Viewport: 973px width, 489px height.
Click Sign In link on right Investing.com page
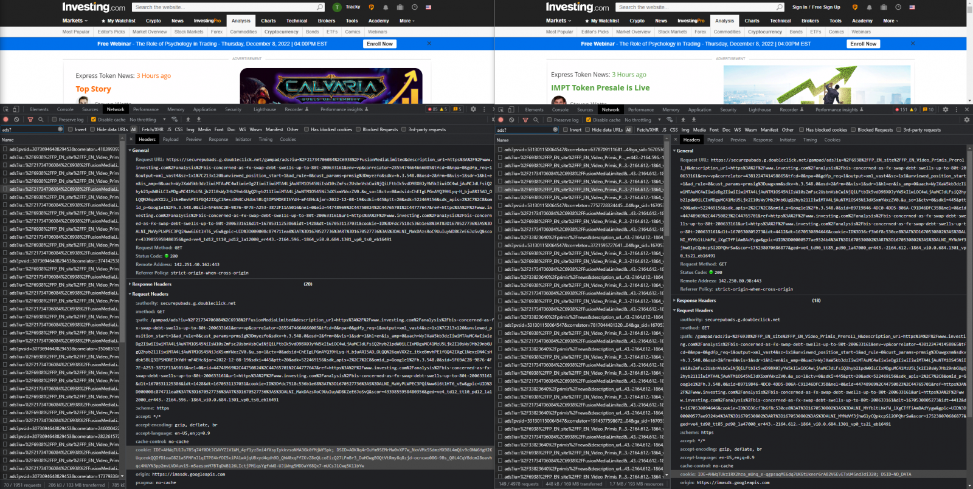tap(800, 7)
